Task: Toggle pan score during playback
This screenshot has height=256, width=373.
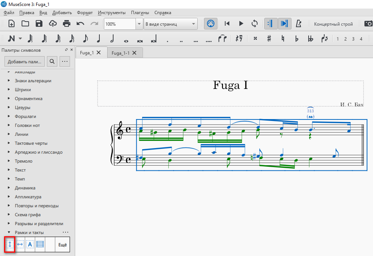Action: tap(284, 23)
